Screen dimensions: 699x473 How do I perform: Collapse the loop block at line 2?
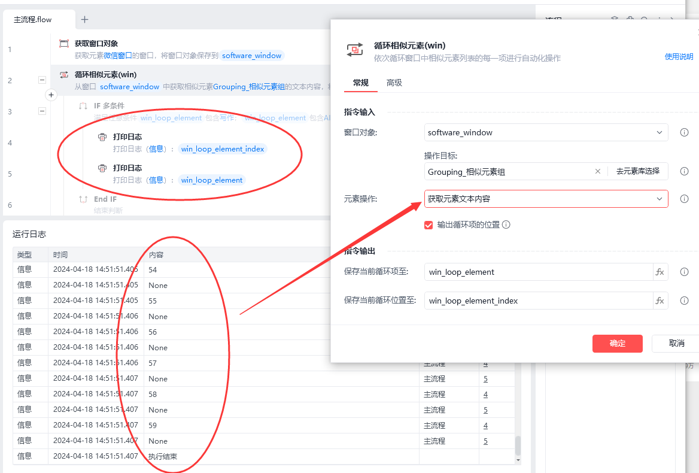42,80
